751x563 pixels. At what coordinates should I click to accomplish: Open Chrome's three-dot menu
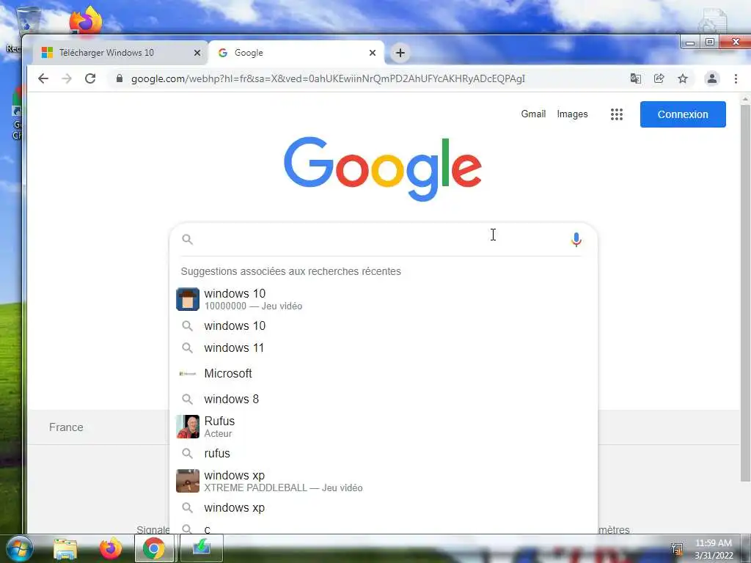pyautogui.click(x=736, y=78)
